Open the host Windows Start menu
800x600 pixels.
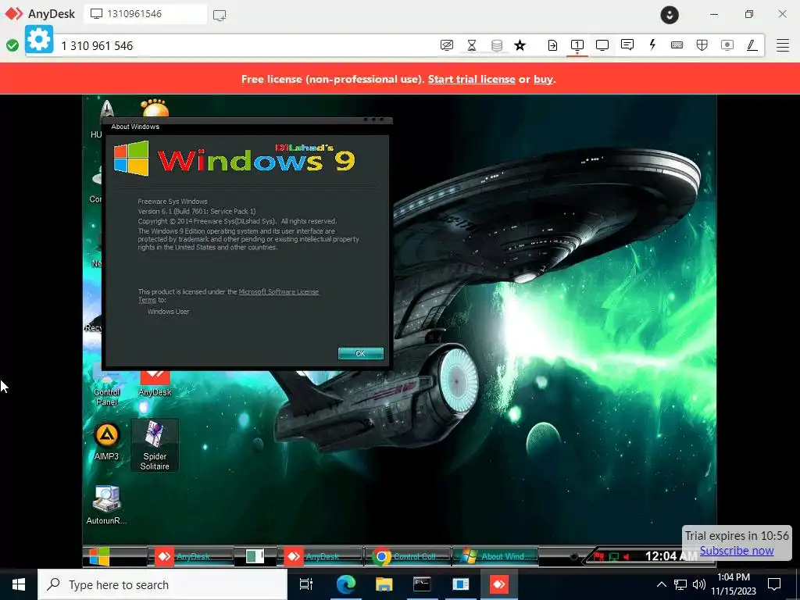click(19, 584)
